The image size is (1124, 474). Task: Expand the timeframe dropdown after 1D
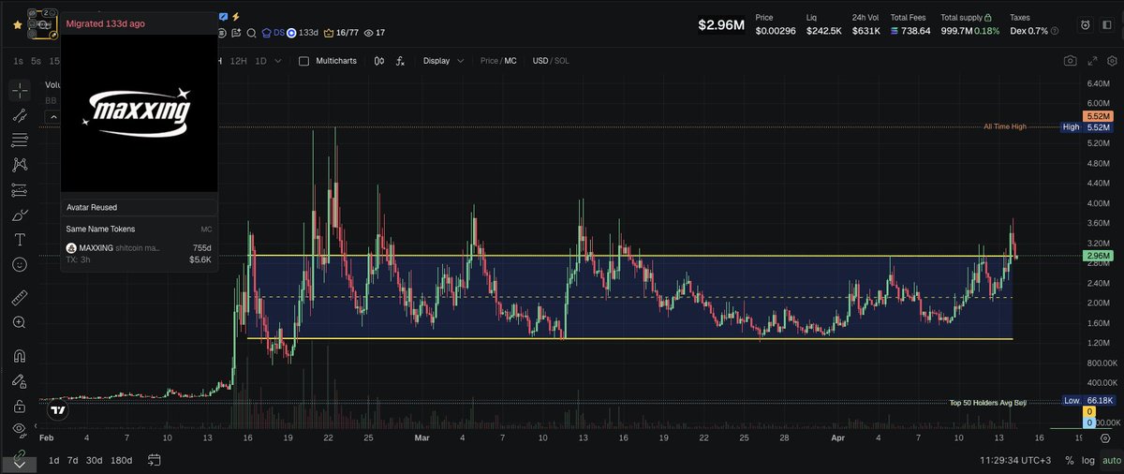(x=278, y=61)
